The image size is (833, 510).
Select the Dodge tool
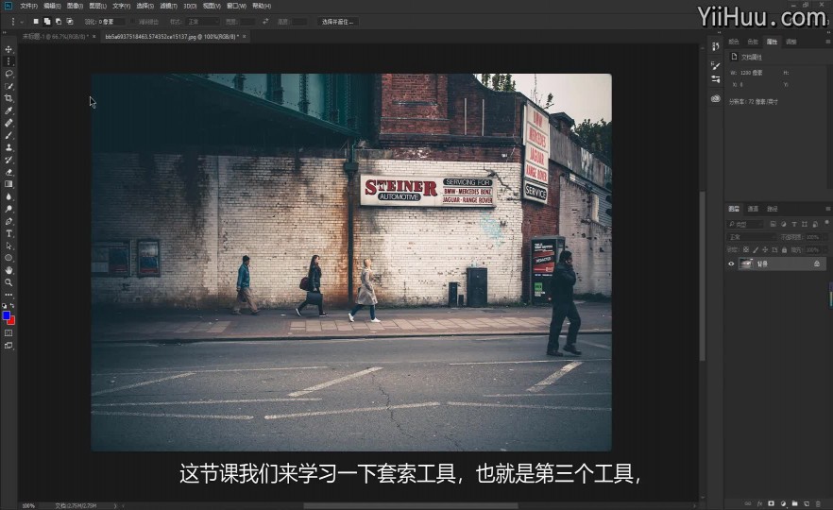(8, 209)
